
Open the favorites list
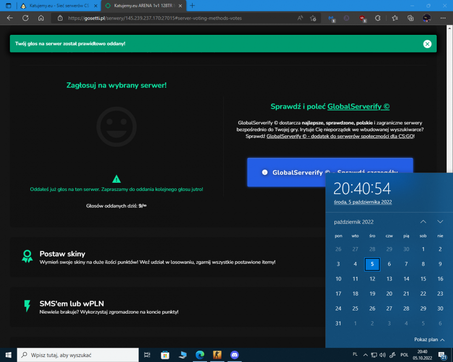click(x=395, y=18)
